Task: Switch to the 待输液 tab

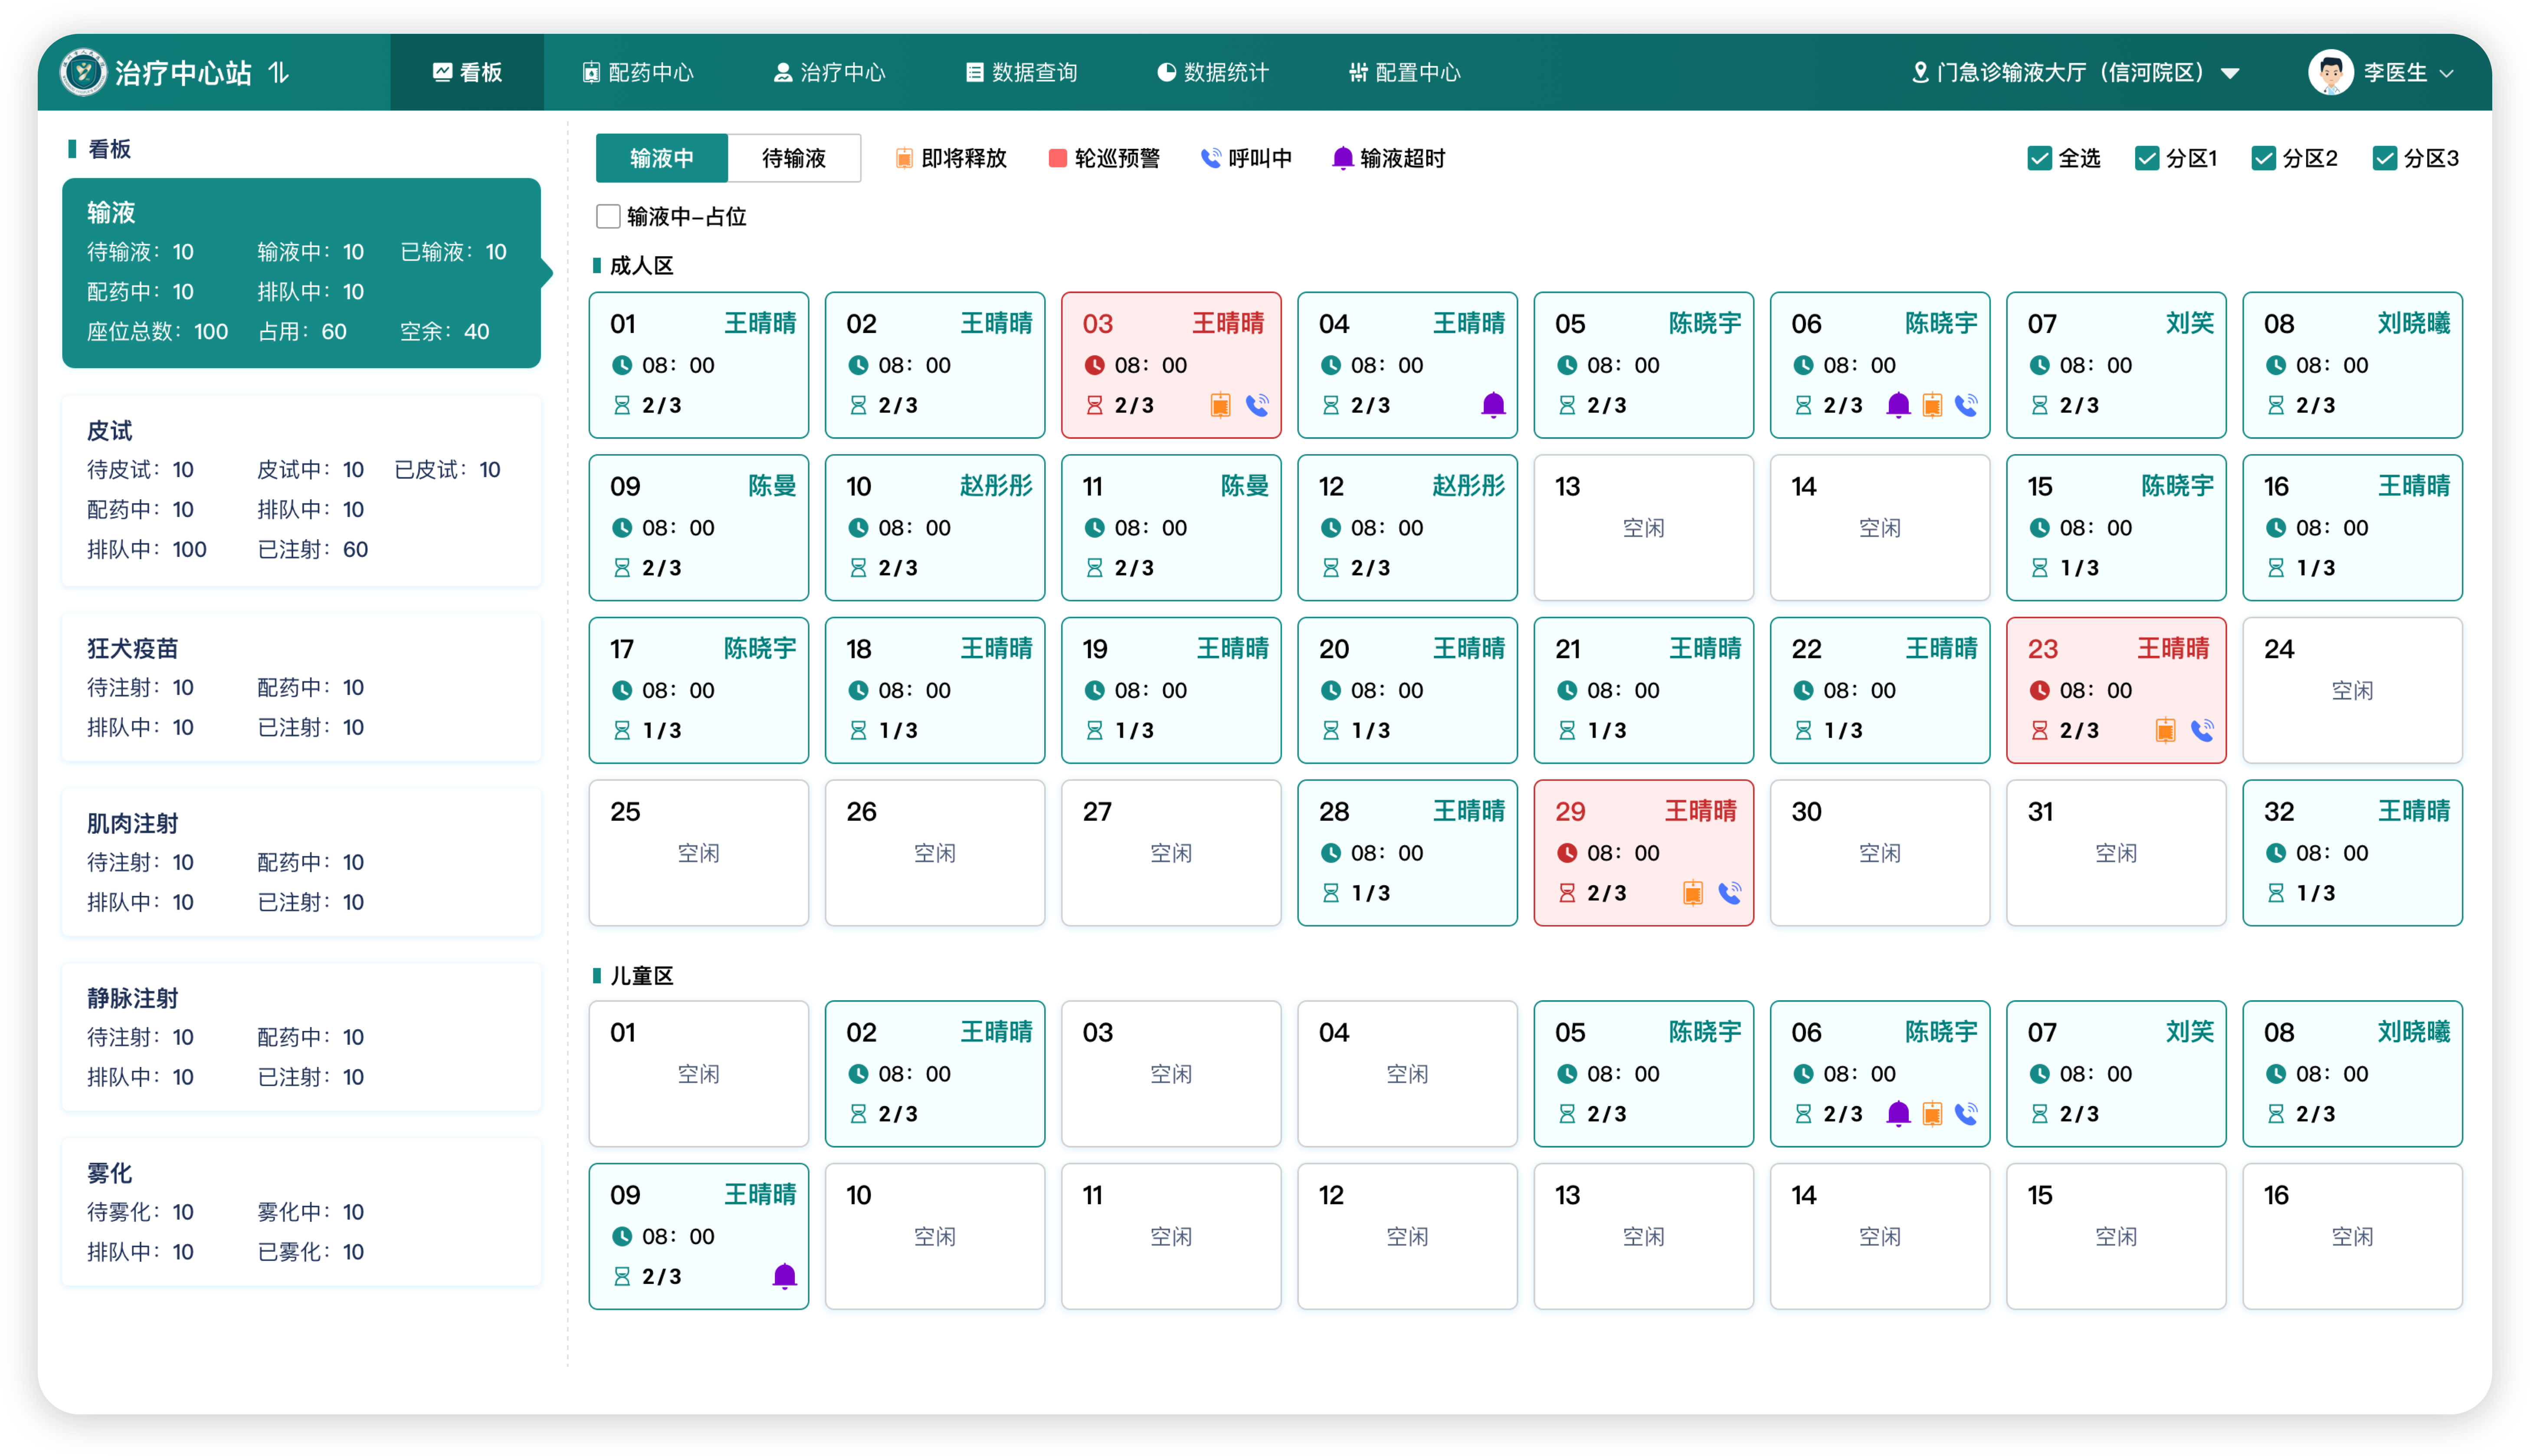Action: (794, 158)
